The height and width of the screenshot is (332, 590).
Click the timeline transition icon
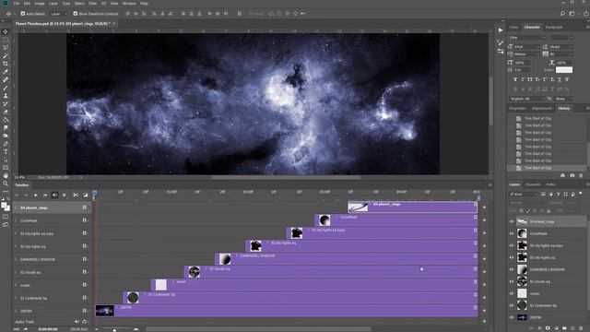(x=86, y=195)
